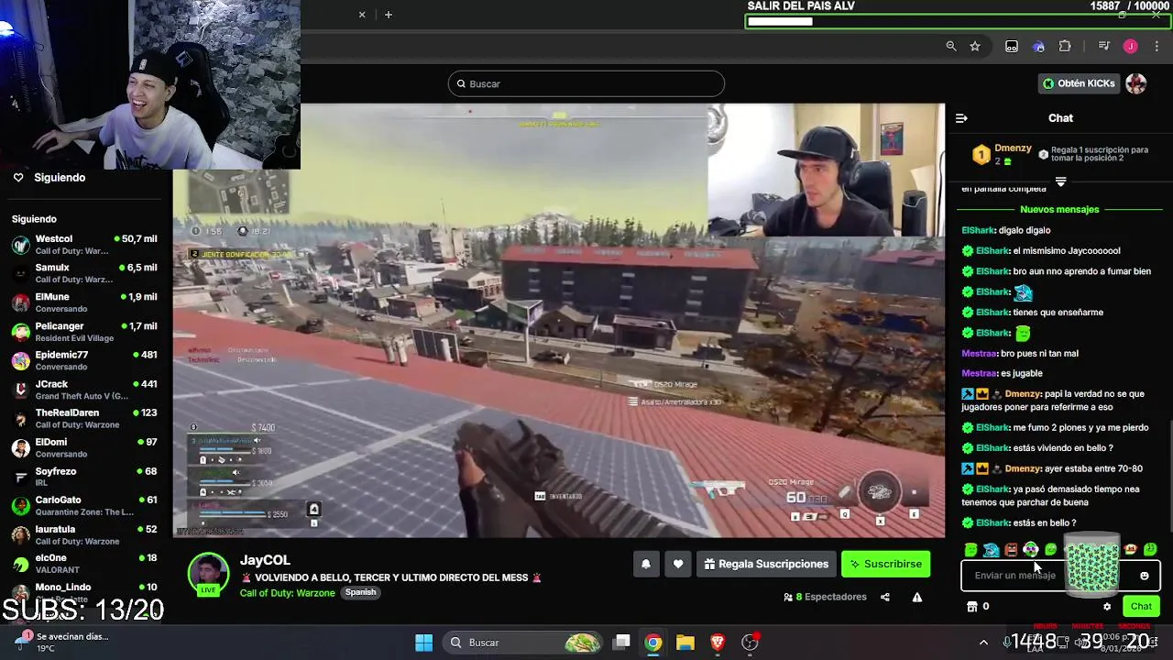1173x660 pixels.
Task: Open a new browser tab
Action: pos(389,15)
